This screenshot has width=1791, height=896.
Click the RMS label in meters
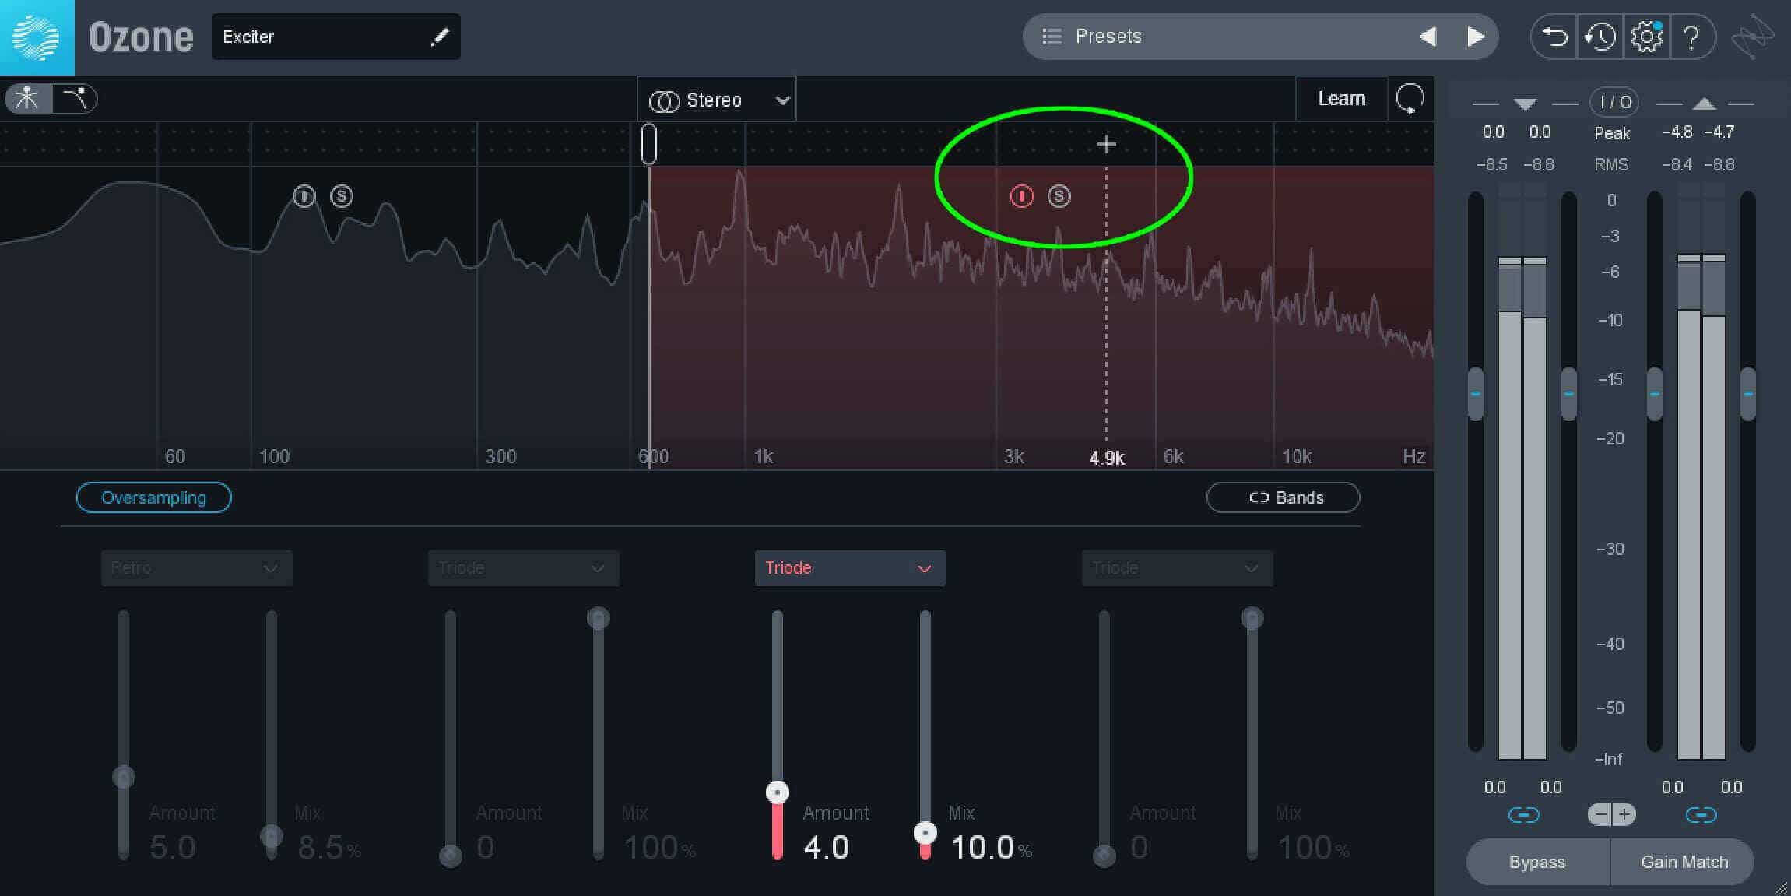pos(1611,165)
